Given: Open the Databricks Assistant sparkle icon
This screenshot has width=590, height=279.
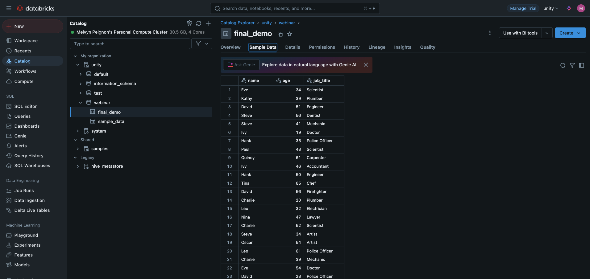Looking at the screenshot, I should click(569, 8).
